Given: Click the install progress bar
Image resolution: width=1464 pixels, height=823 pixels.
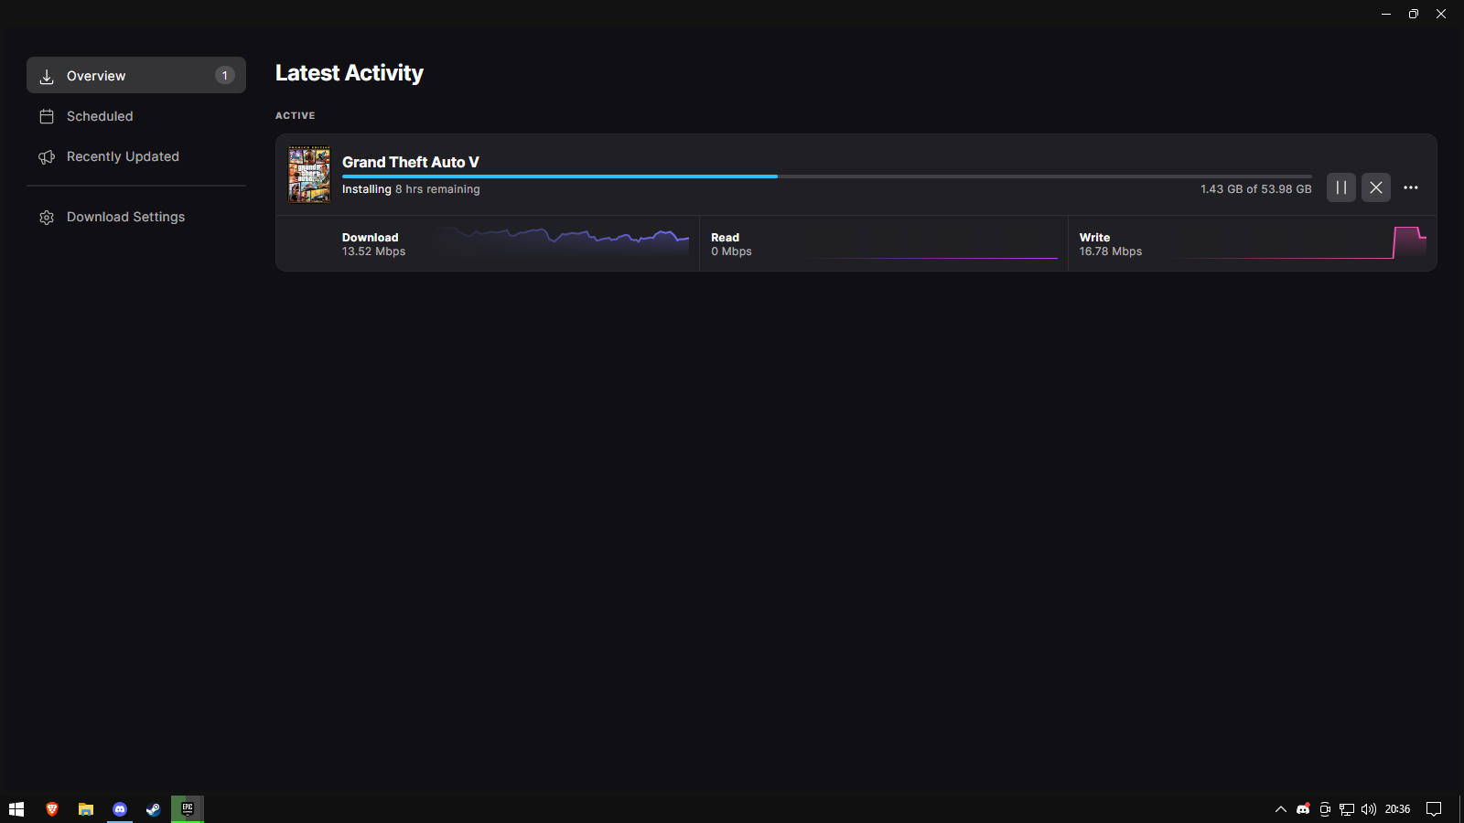Looking at the screenshot, I should [827, 176].
